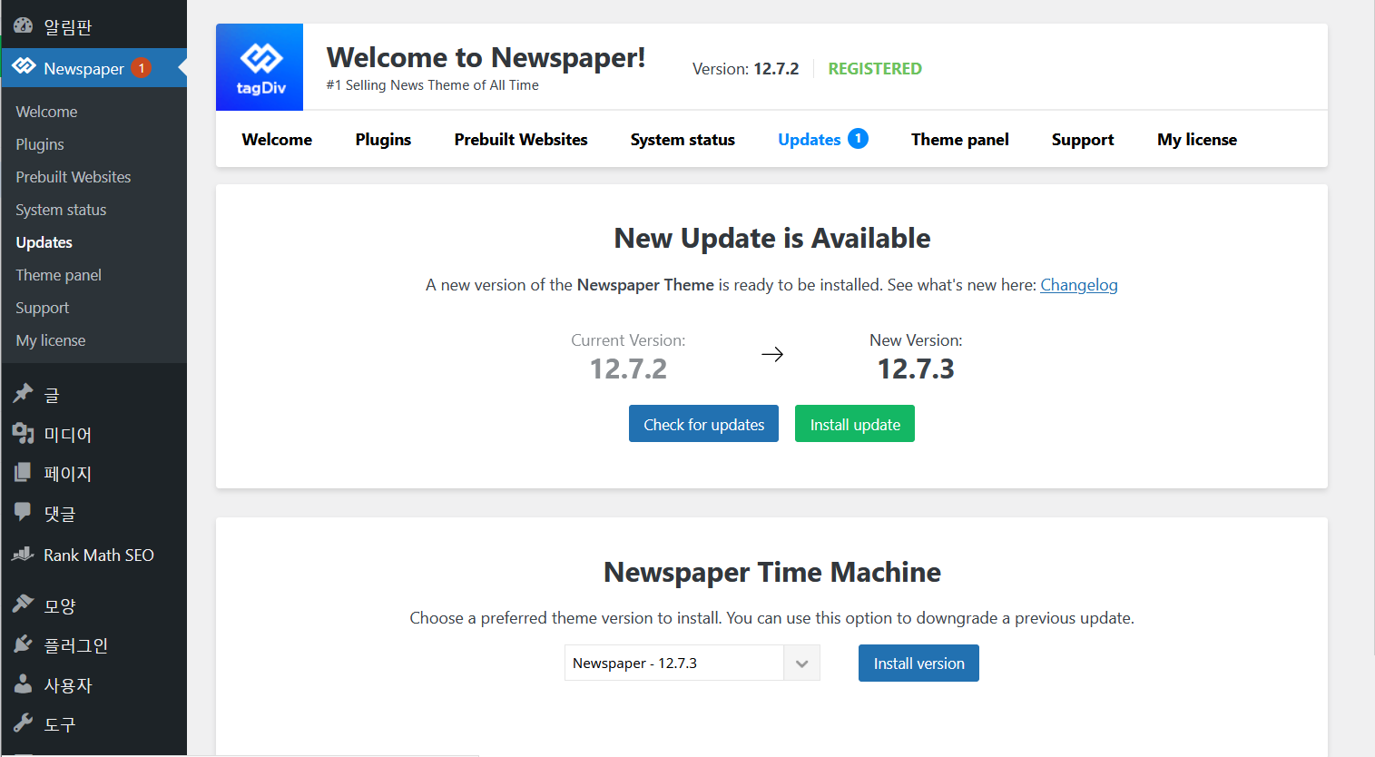This screenshot has width=1375, height=757.
Task: Click the Version: 12.7.2 header text
Action: coord(745,69)
